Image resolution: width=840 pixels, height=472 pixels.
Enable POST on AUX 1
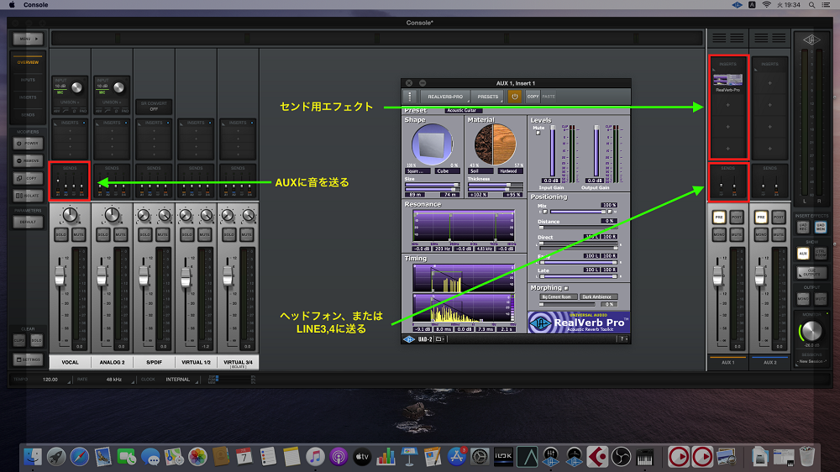point(737,217)
